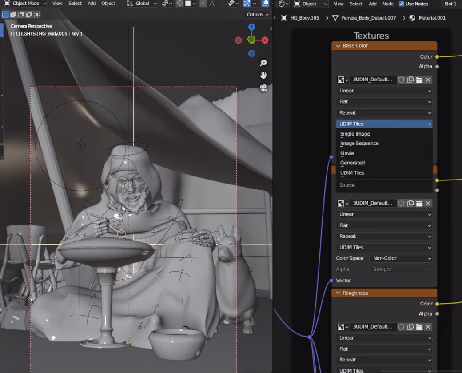Open the Node menu in the shader editor
Screen dimensions: 462x373
pyautogui.click(x=387, y=4)
